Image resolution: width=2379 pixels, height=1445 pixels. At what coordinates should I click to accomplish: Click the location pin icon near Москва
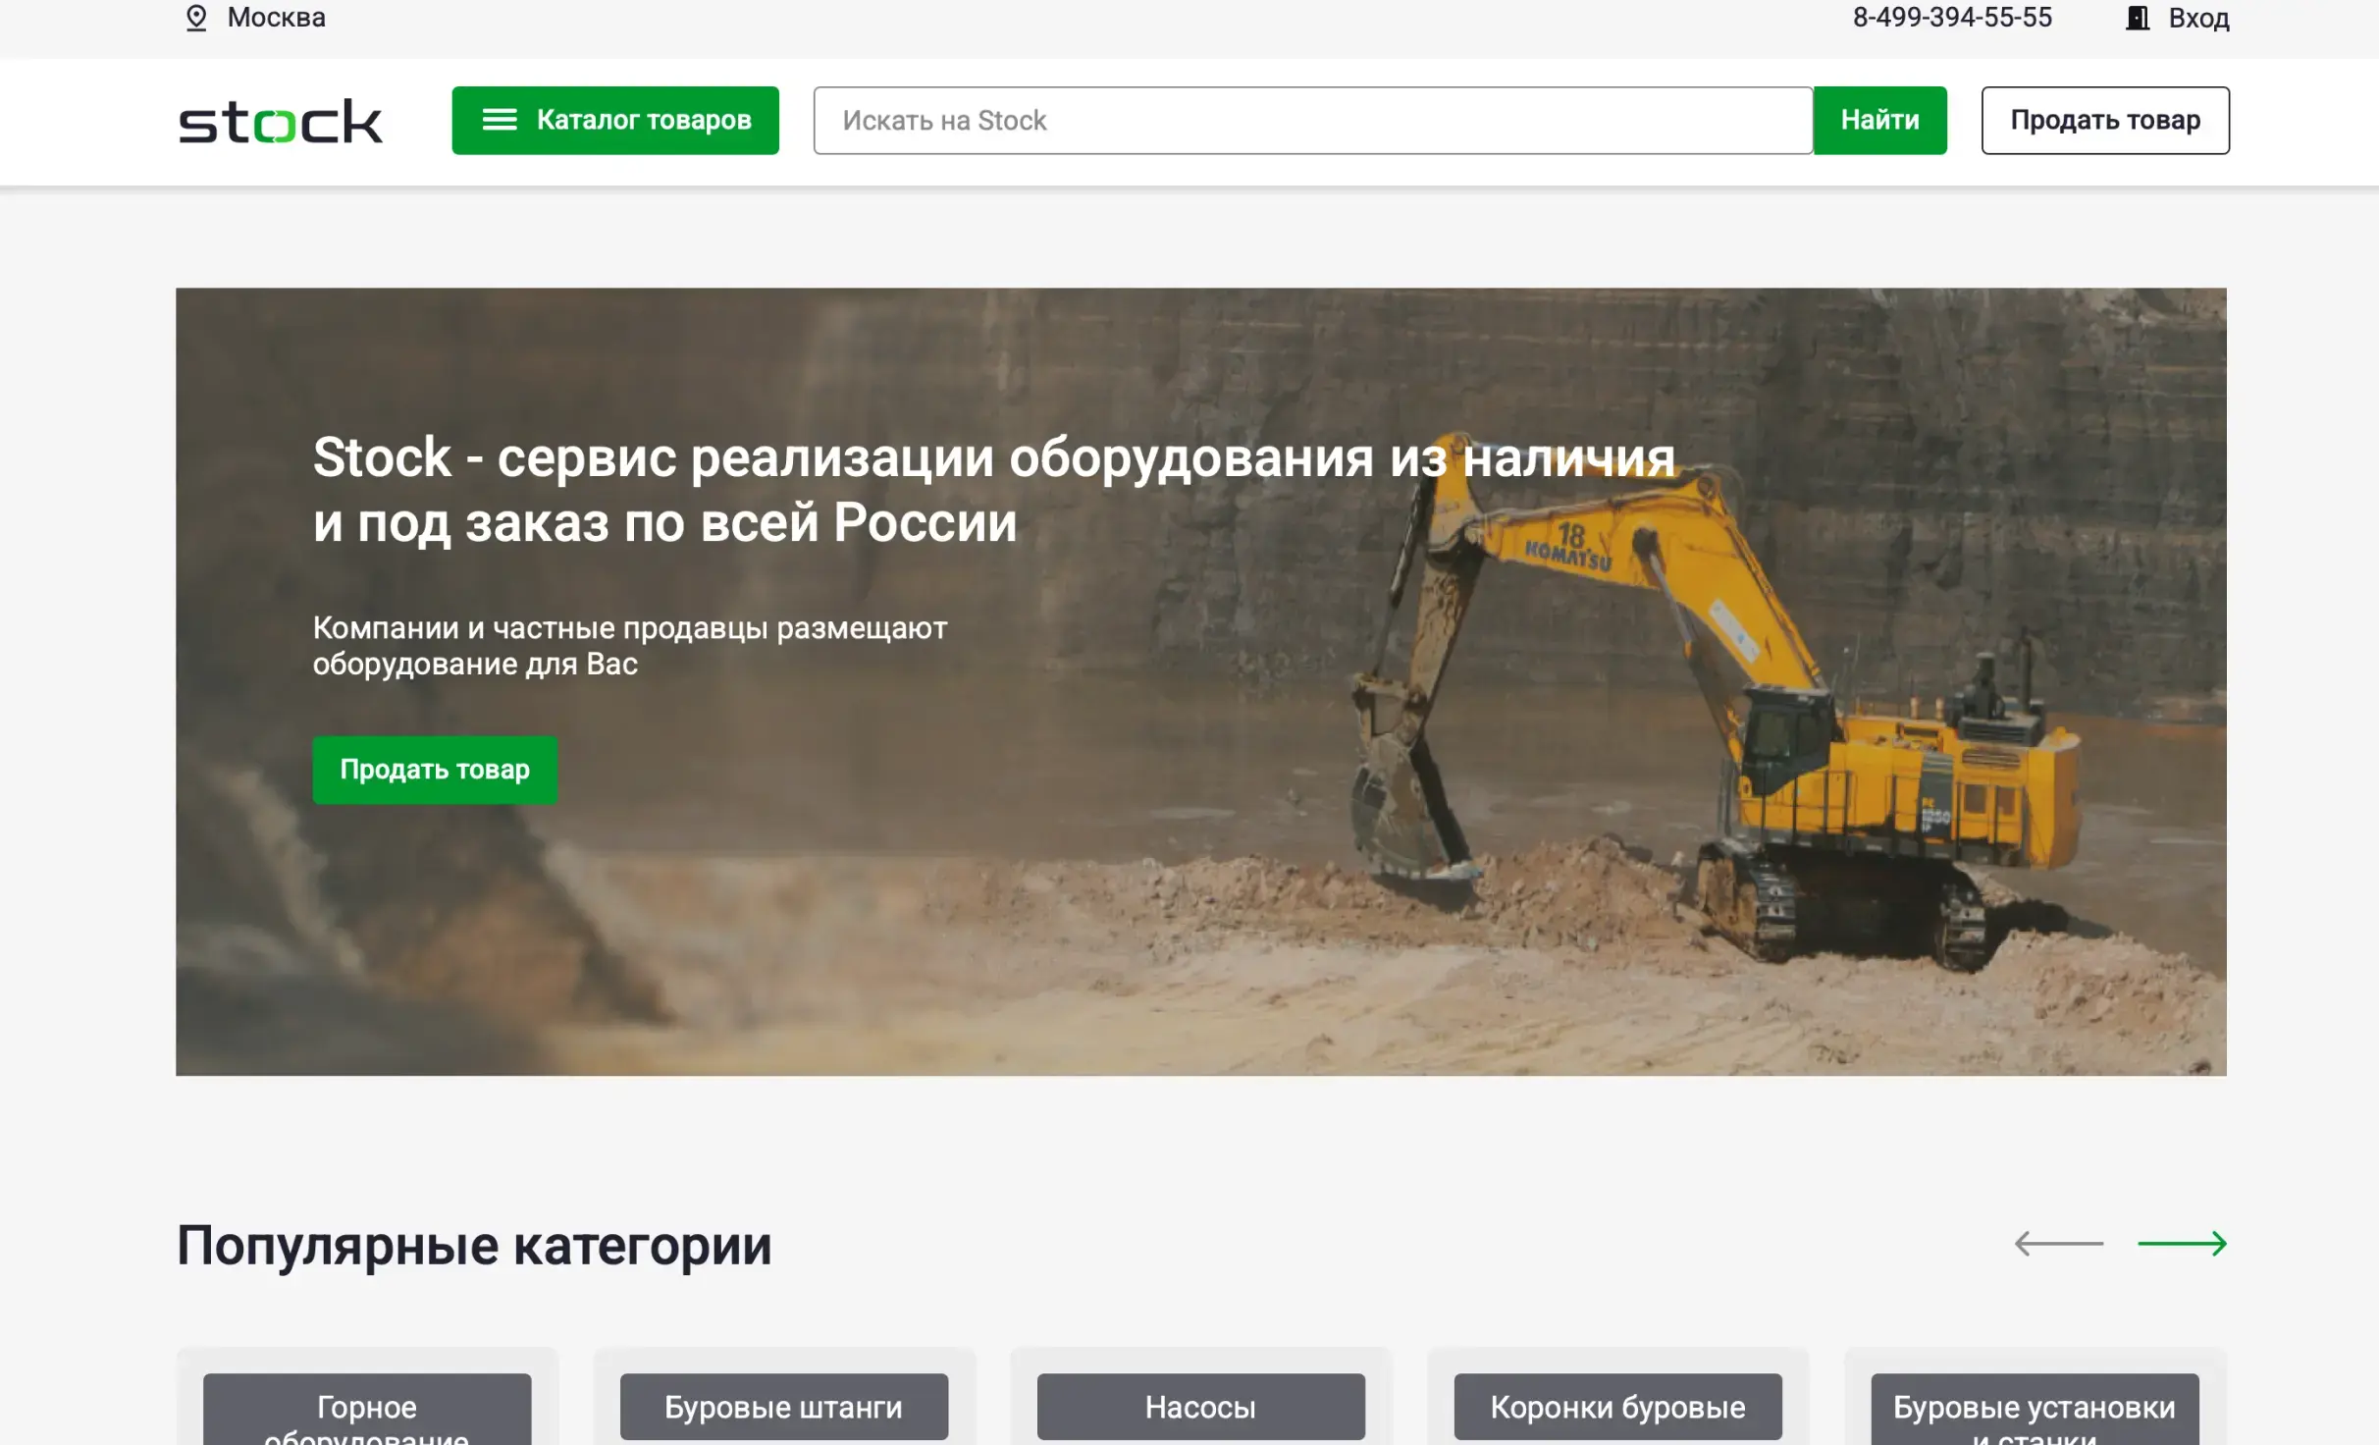tap(196, 17)
